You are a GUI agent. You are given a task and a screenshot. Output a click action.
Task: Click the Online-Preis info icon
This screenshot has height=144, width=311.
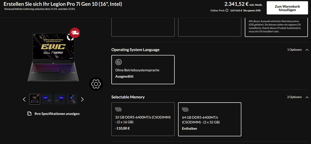coord(227,10)
